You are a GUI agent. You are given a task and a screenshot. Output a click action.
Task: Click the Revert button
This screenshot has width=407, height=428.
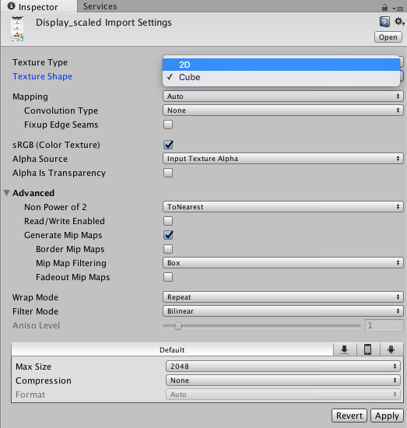(x=349, y=416)
